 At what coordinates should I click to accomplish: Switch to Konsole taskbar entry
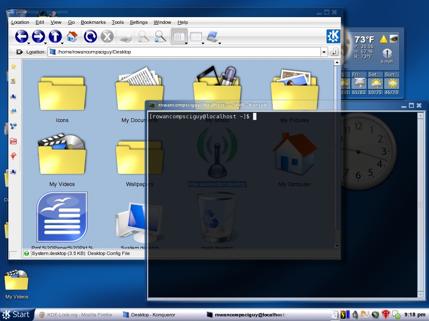pos(246,315)
